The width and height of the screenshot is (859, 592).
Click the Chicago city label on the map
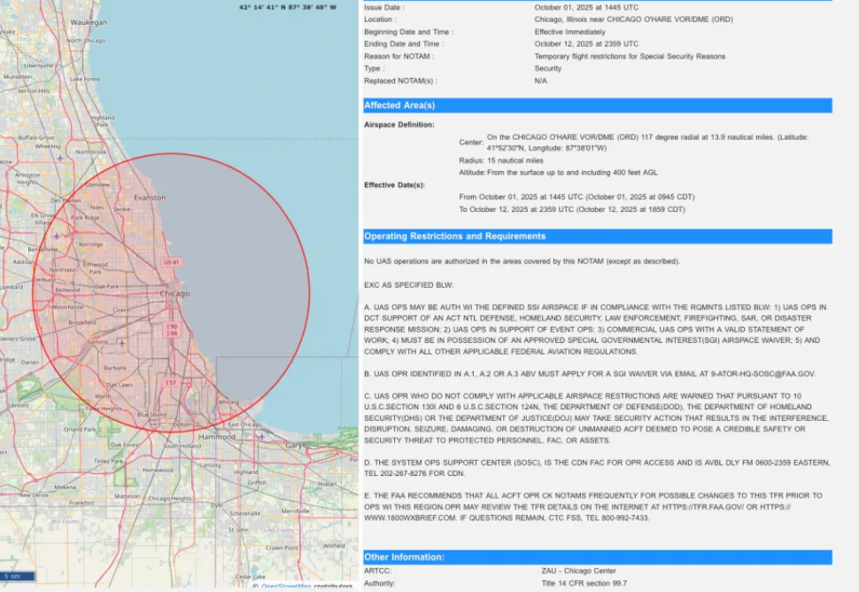[x=174, y=293]
